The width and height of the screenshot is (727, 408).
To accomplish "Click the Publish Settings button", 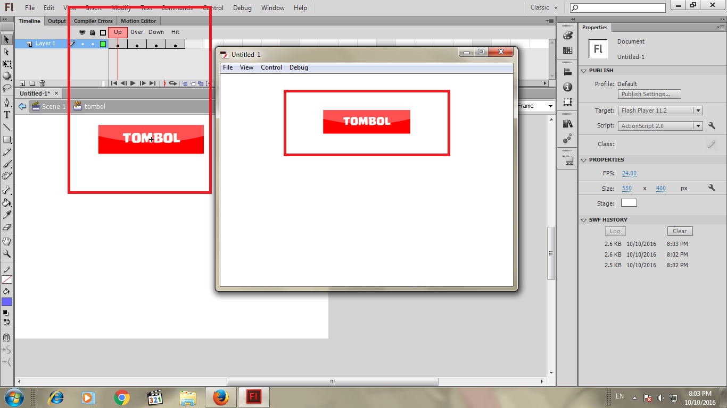I will [649, 94].
